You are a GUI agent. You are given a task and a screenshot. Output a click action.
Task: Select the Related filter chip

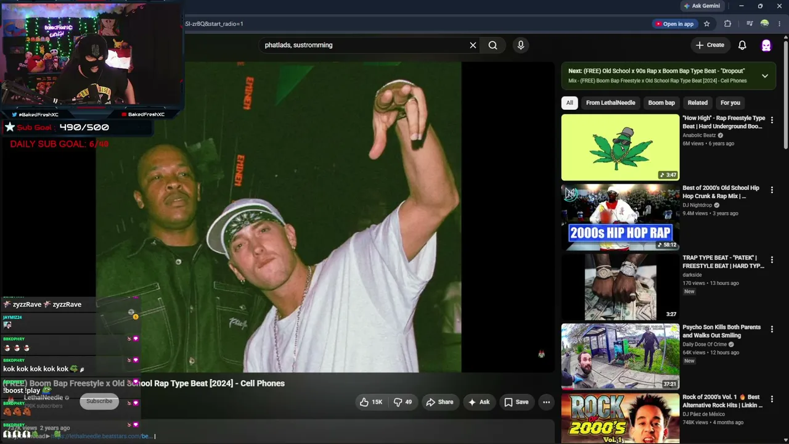[698, 103]
